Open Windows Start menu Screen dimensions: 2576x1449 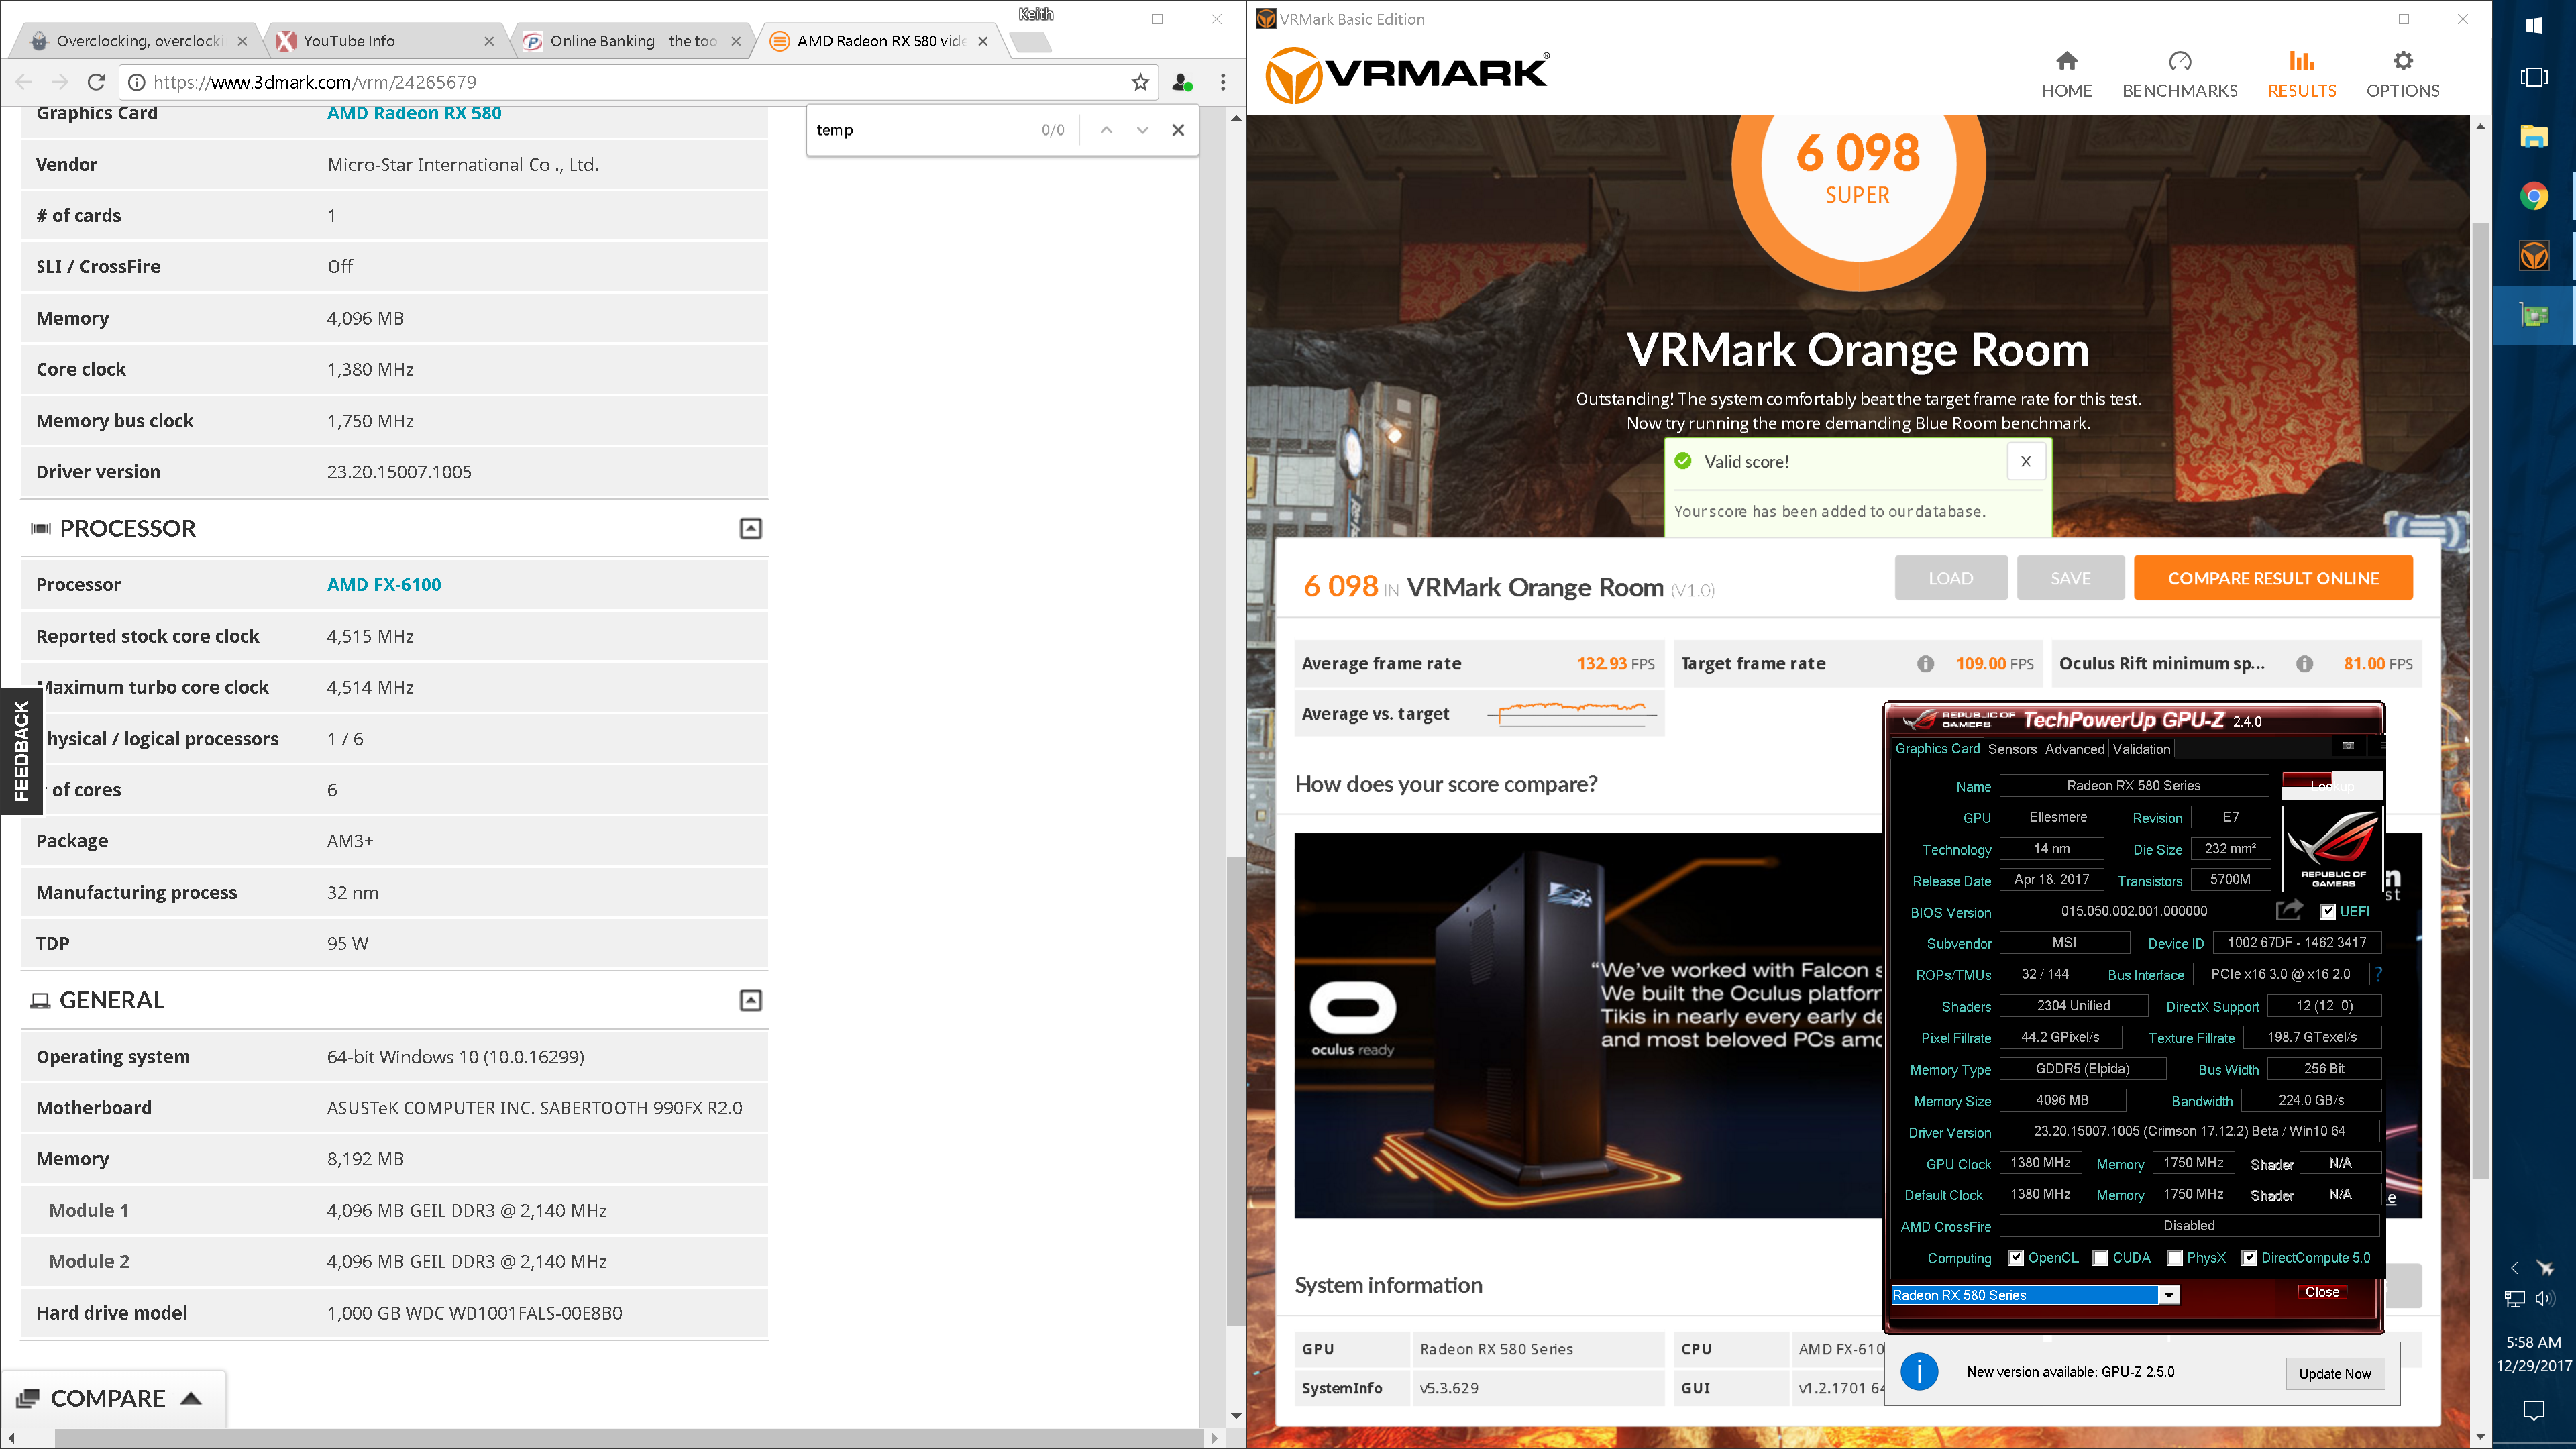click(2533, 25)
